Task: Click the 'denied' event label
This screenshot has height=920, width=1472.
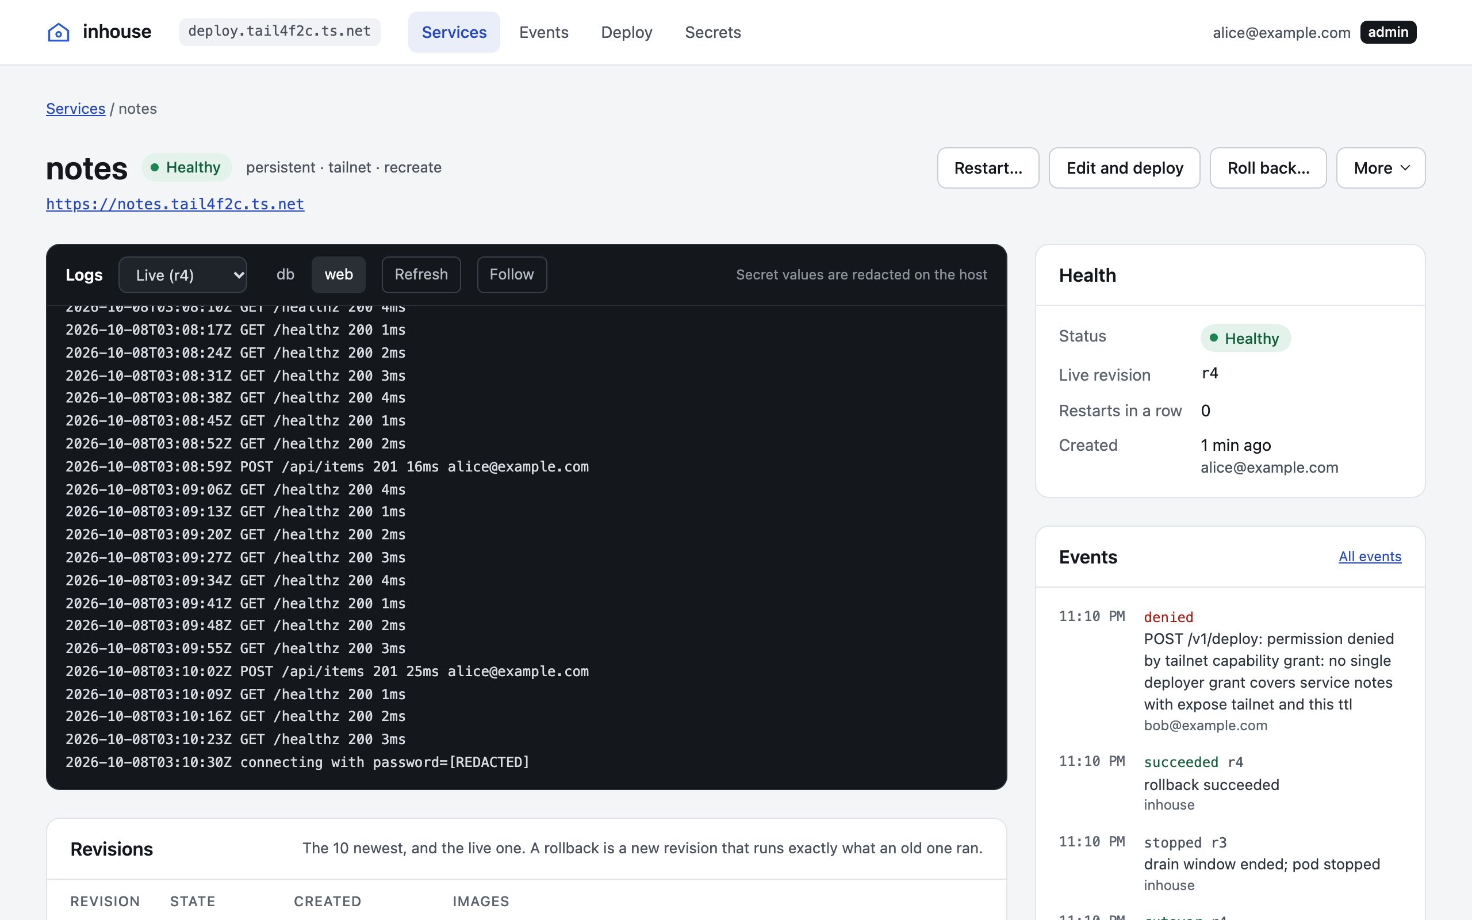Action: point(1168,618)
